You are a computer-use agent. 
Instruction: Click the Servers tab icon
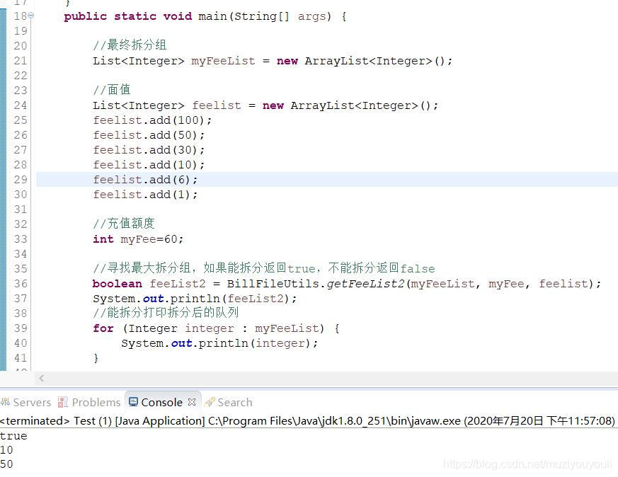coord(6,402)
